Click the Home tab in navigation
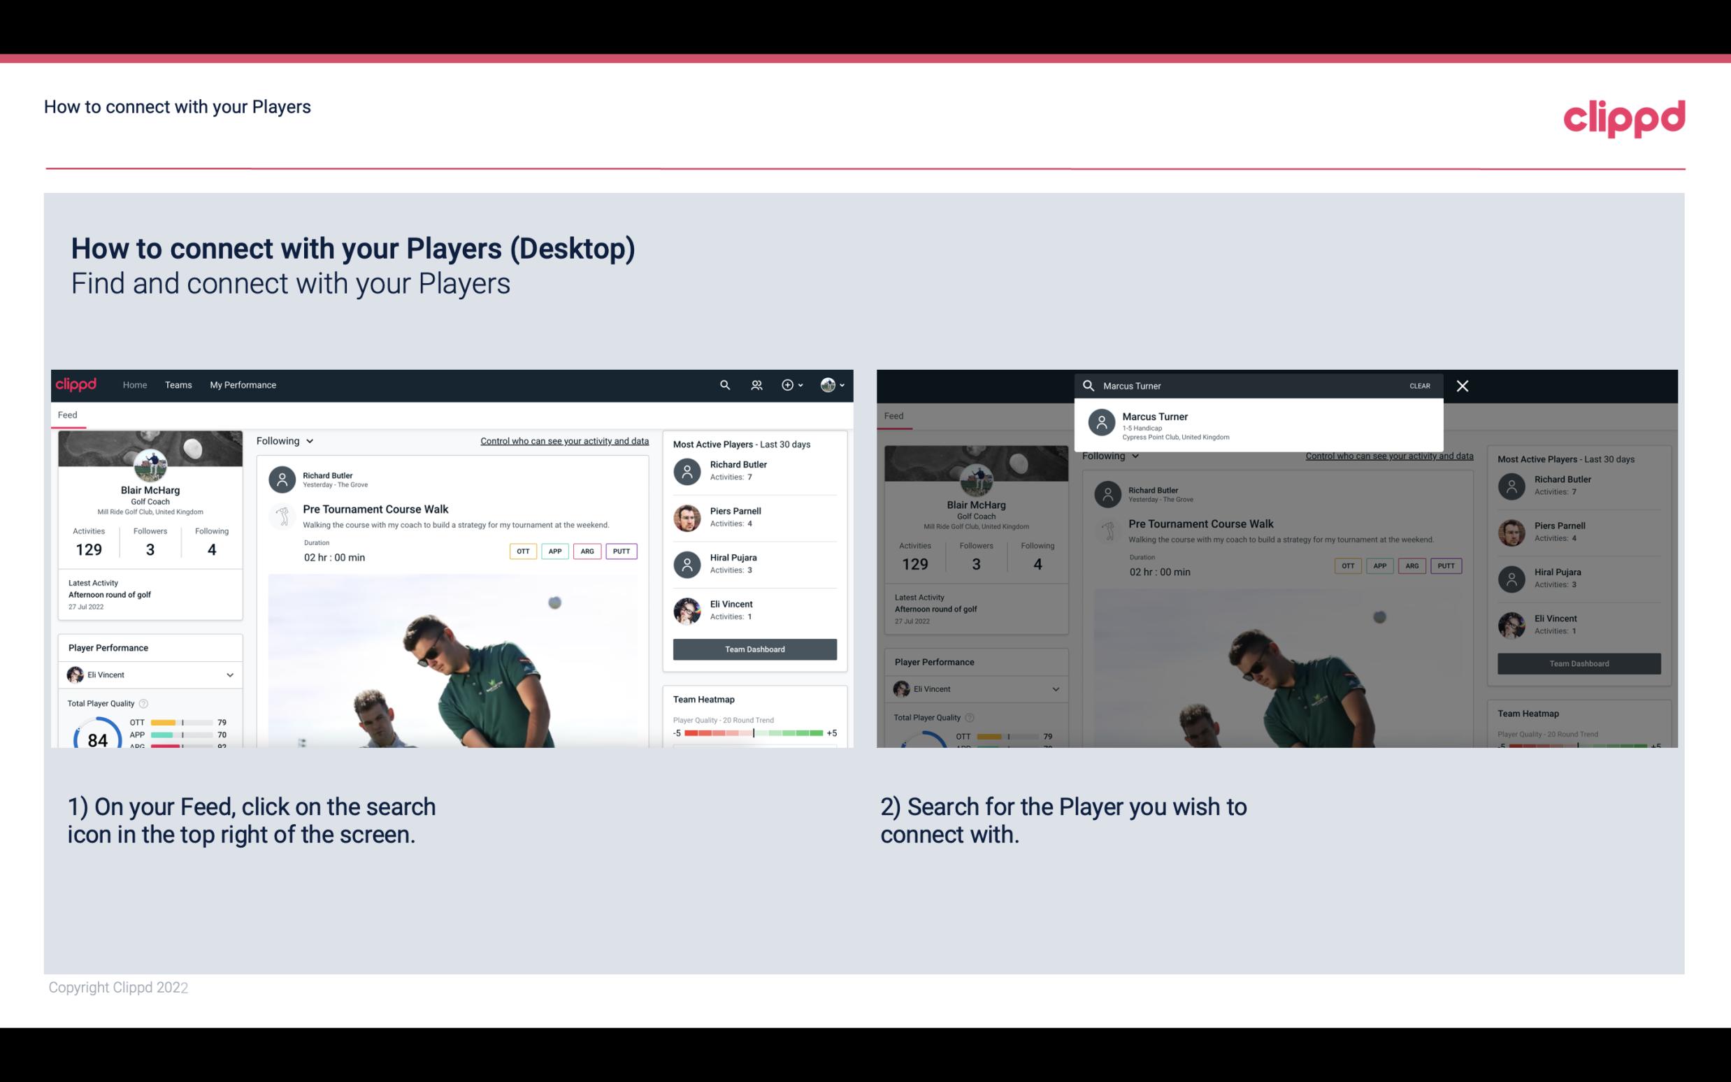The image size is (1731, 1082). point(134,384)
